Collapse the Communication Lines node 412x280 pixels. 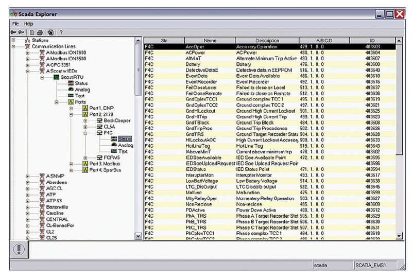click(x=14, y=46)
